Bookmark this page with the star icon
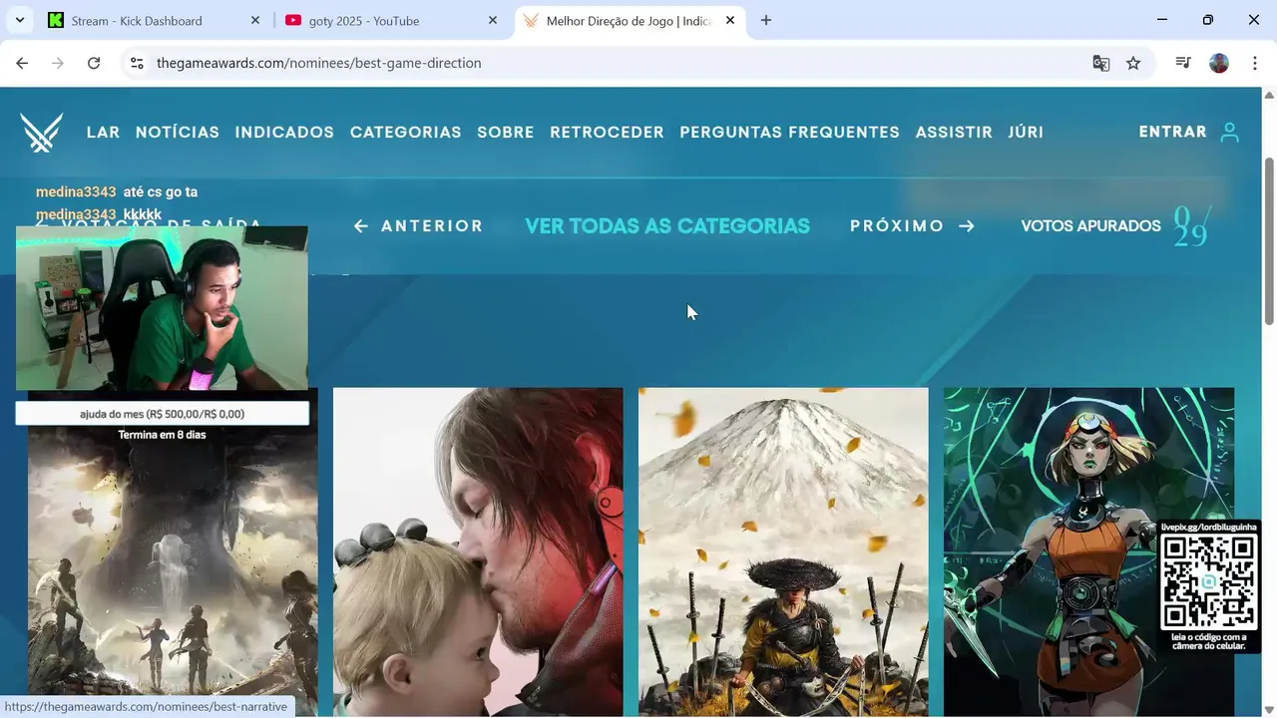This screenshot has height=718, width=1277. coord(1133,63)
